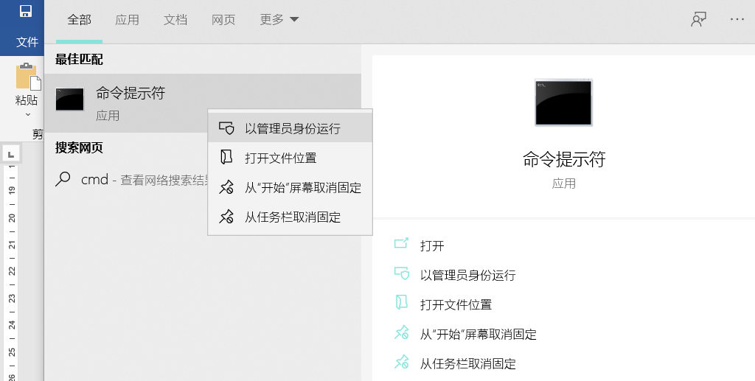The height and width of the screenshot is (381, 755).
Task: Click folder icon in context menu
Action: click(x=226, y=157)
